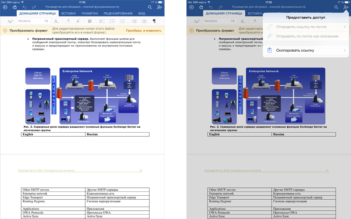The height and width of the screenshot is (219, 351).
Task: Undo last action in left screenshot
Action: click(x=25, y=7)
